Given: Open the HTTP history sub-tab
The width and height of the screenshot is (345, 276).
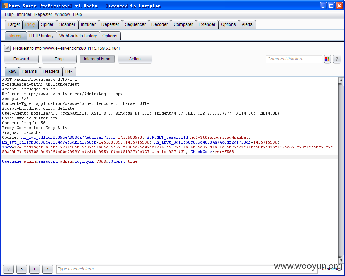Looking at the screenshot, I should click(41, 36).
